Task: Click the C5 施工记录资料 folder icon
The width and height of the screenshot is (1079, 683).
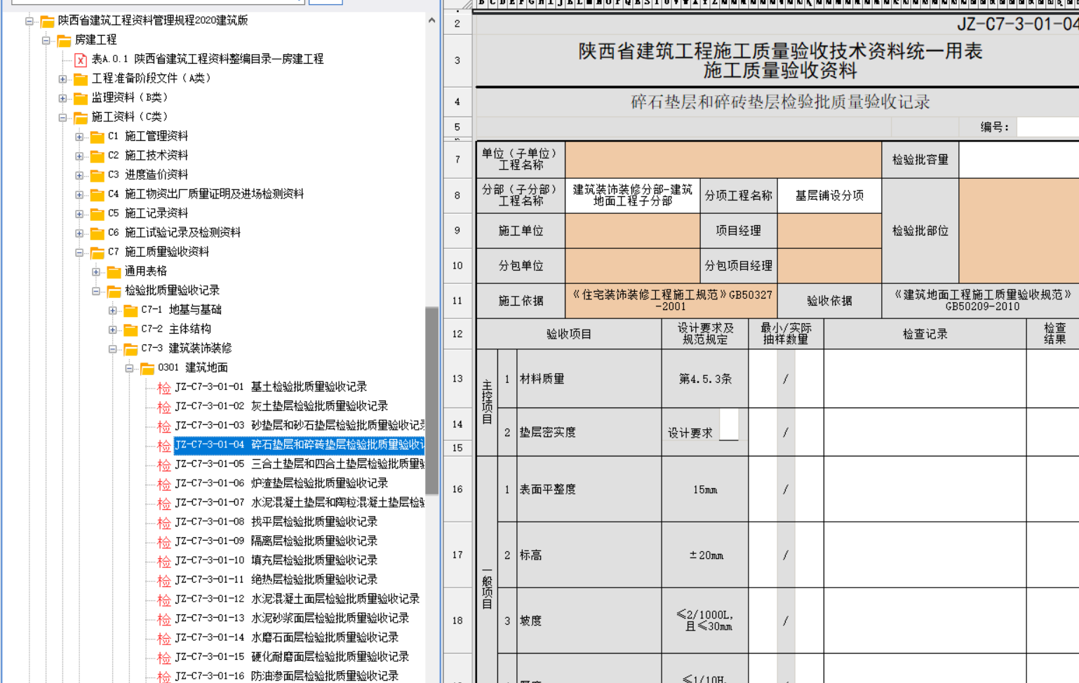Action: [98, 214]
